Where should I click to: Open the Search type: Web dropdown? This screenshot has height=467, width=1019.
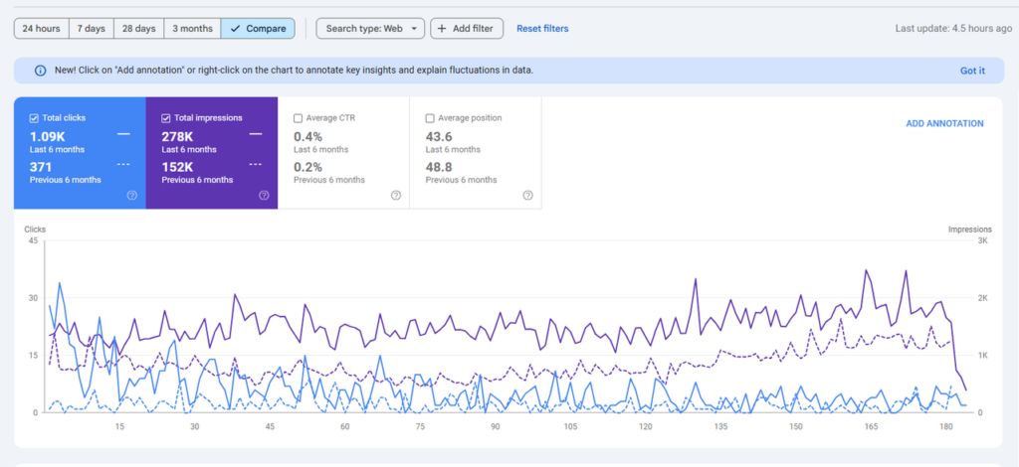point(370,29)
